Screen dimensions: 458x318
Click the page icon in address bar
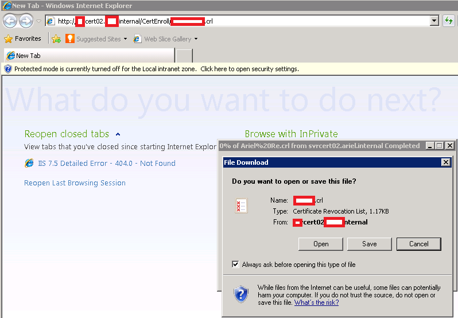pyautogui.click(x=51, y=21)
